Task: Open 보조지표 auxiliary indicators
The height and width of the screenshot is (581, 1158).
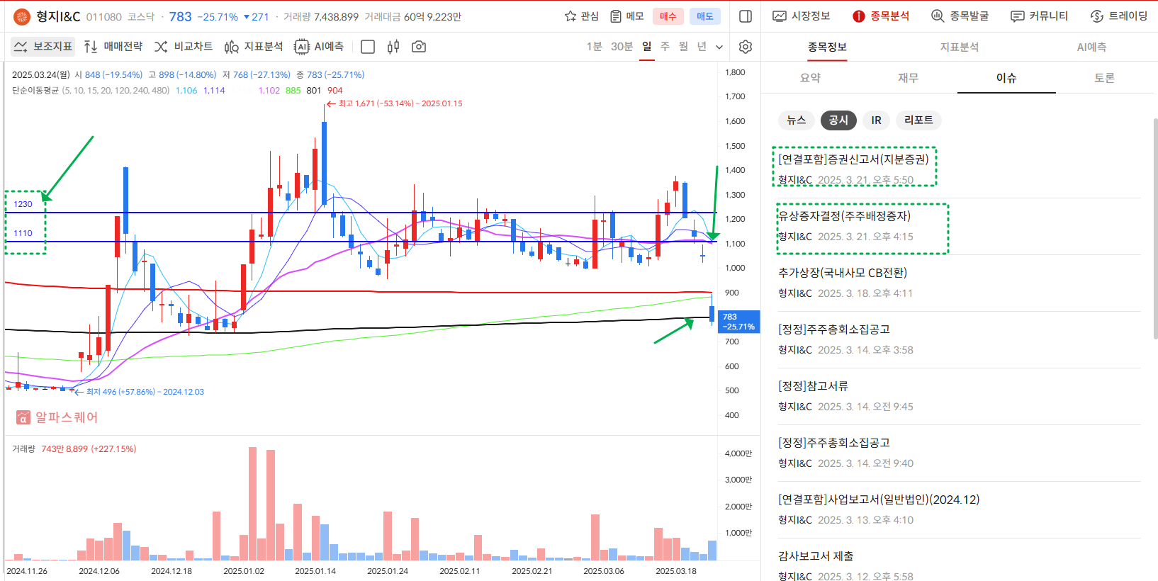Action: pos(43,47)
